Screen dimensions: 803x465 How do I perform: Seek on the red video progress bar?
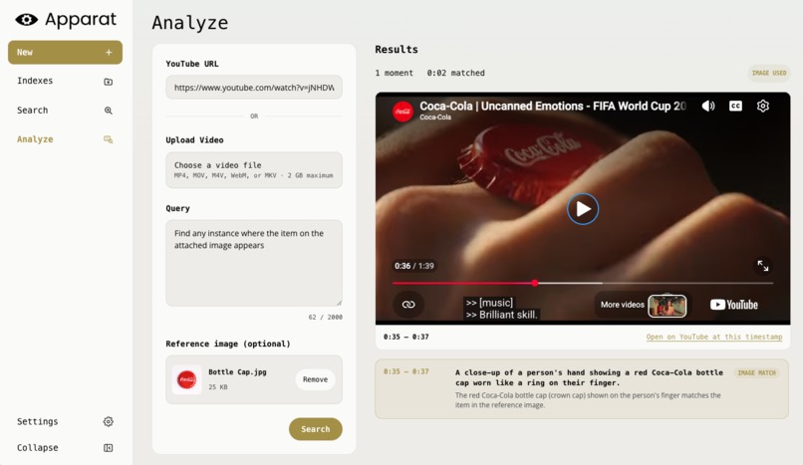click(x=583, y=283)
